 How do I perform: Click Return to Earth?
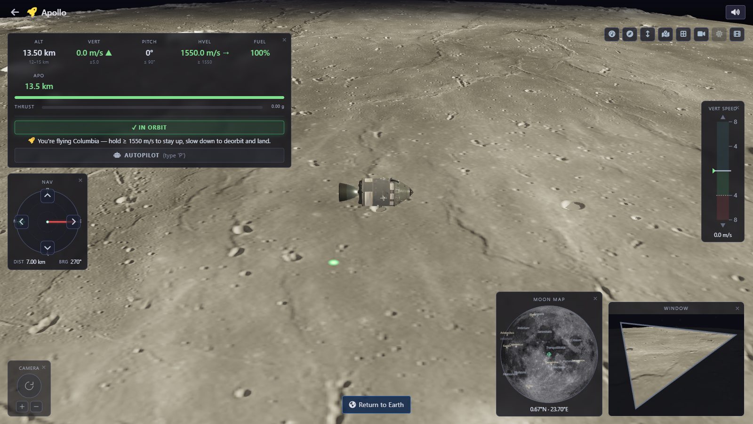click(376, 405)
